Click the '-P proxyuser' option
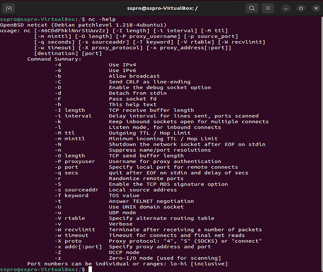323x272 pixels. pos(75,161)
